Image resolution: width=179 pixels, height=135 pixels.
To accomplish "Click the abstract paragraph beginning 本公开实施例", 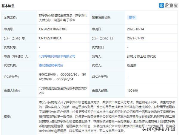I will [x=107, y=116].
